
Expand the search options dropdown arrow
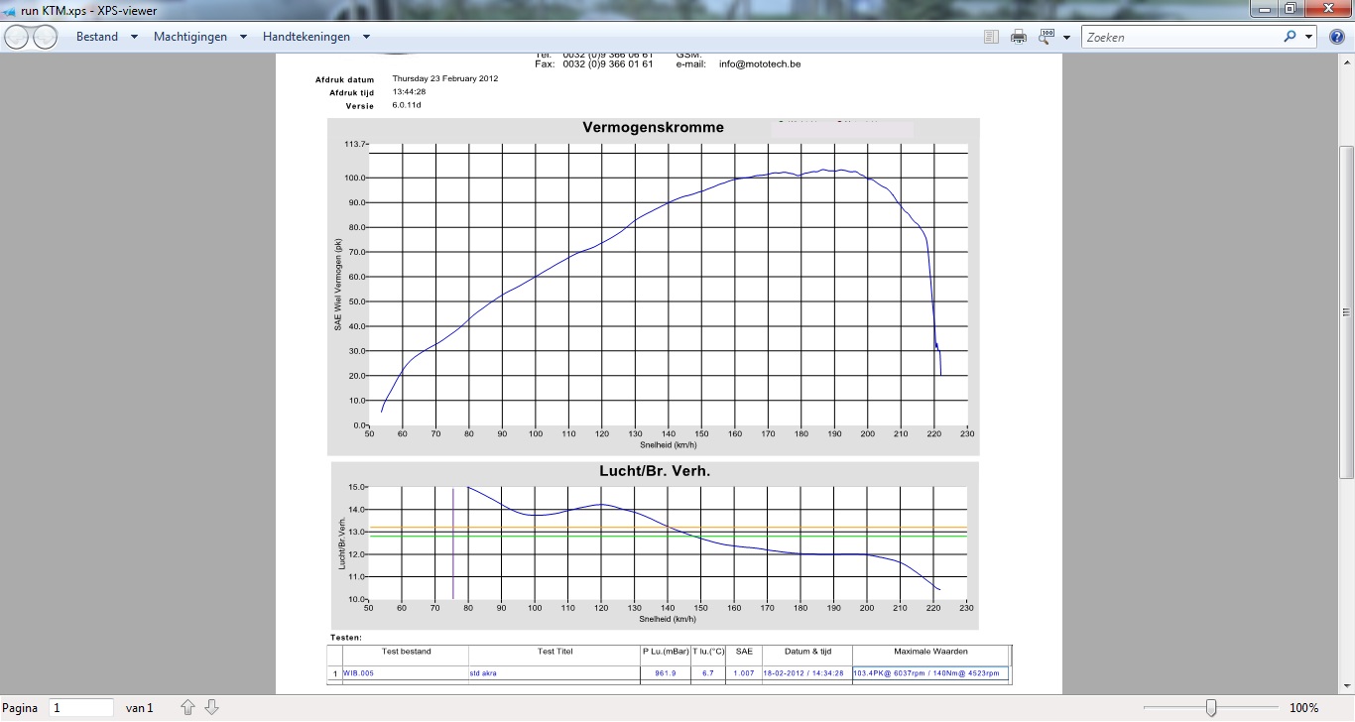point(1308,38)
